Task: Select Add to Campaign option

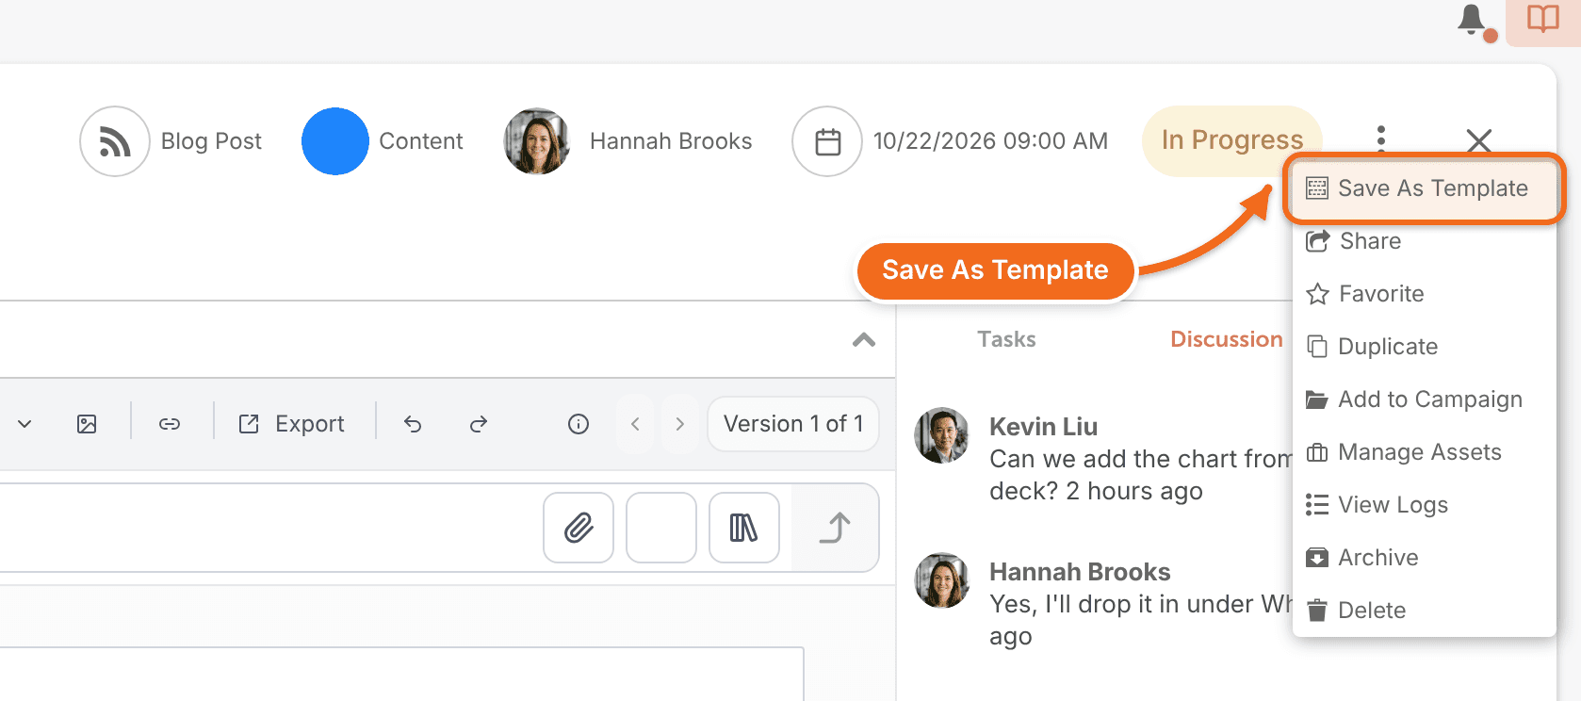Action: (1425, 399)
